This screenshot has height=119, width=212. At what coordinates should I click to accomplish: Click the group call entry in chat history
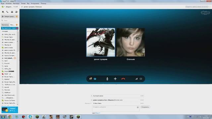point(117,96)
